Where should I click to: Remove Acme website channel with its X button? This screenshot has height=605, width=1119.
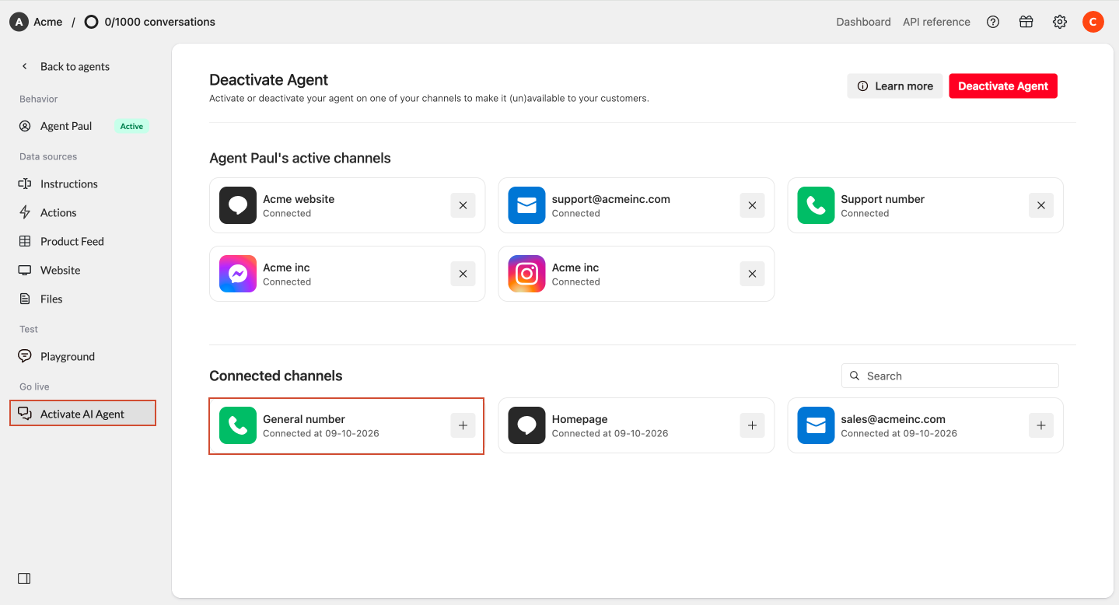click(x=463, y=205)
